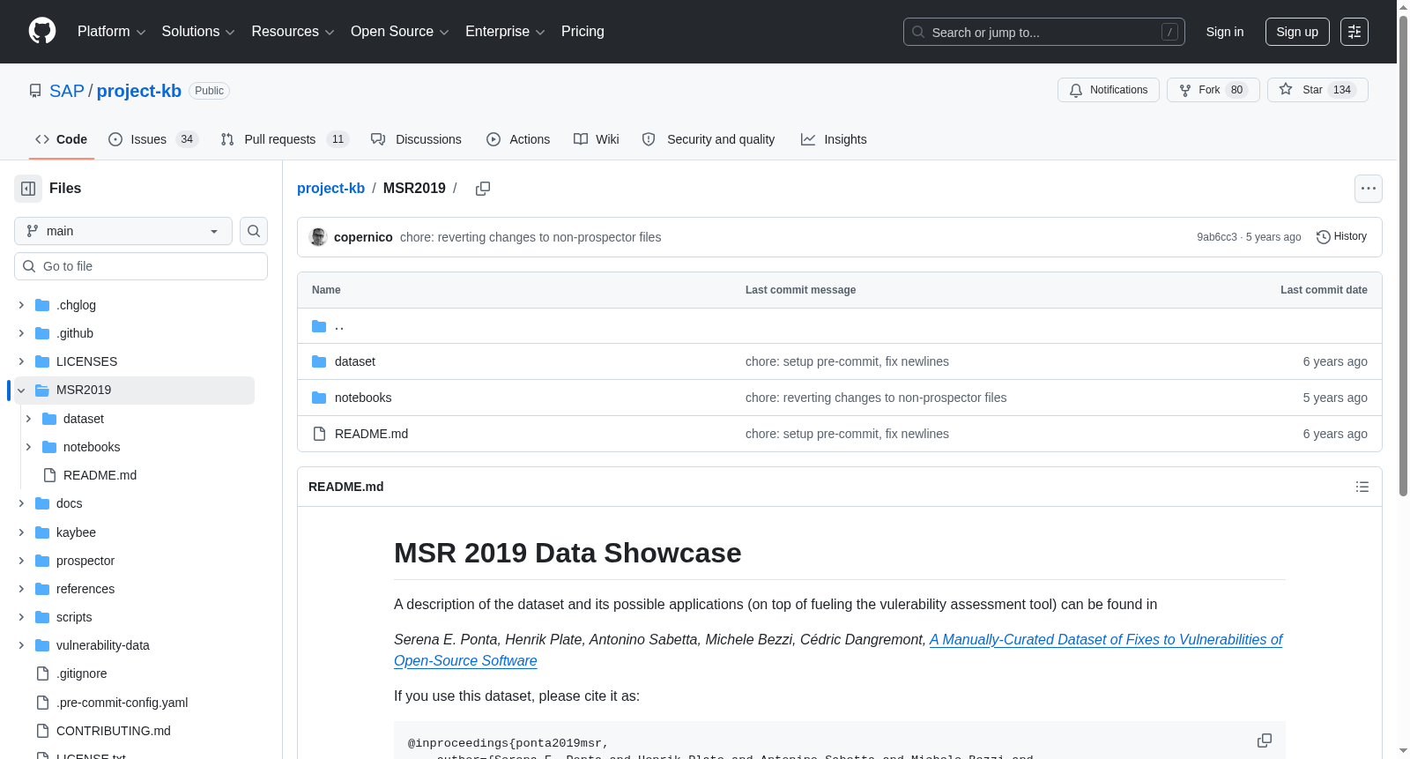Click the copernico avatar image
The width and height of the screenshot is (1410, 759).
318,237
